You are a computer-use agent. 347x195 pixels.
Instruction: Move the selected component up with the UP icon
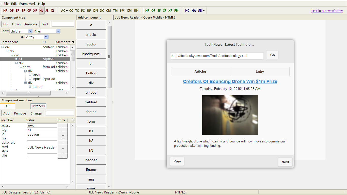[89, 10]
